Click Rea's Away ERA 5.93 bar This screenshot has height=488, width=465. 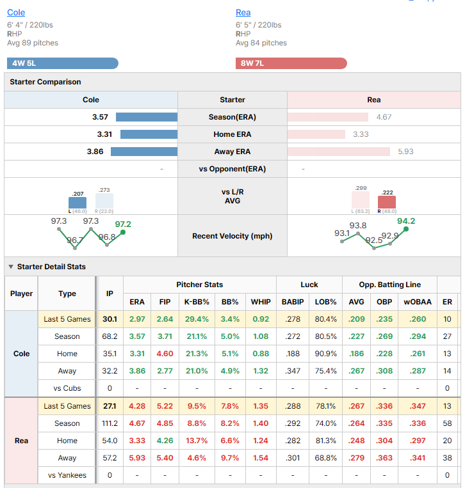point(338,152)
